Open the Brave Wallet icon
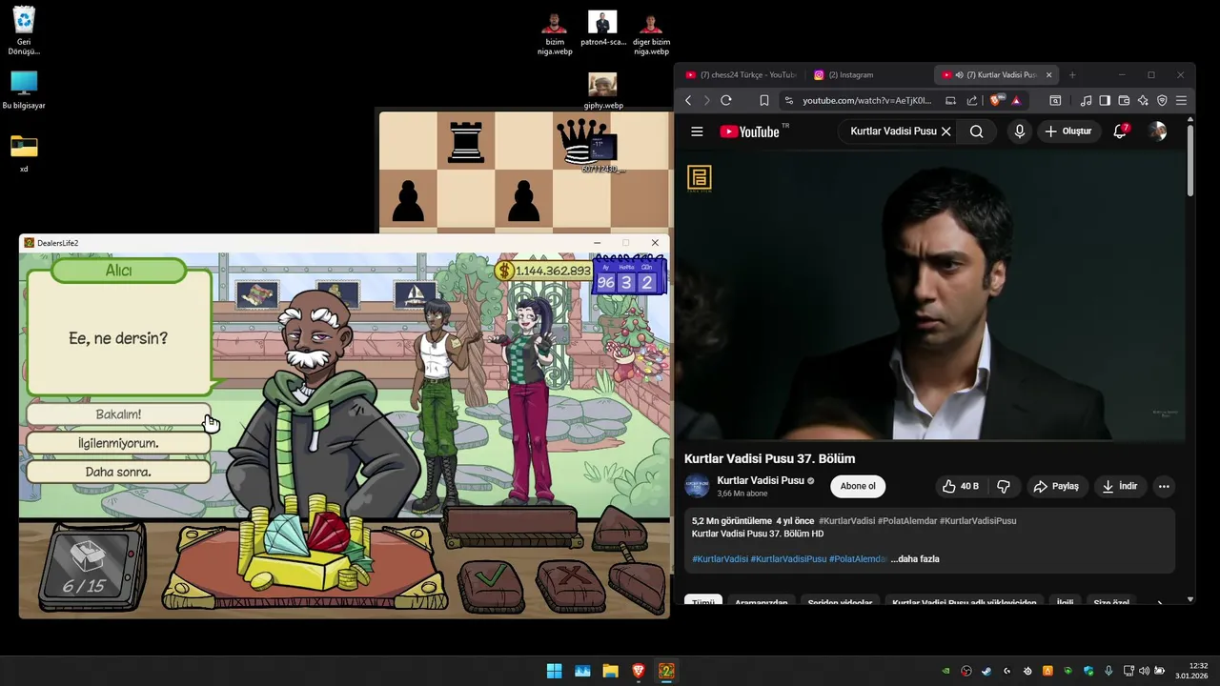This screenshot has height=686, width=1220. click(1124, 100)
